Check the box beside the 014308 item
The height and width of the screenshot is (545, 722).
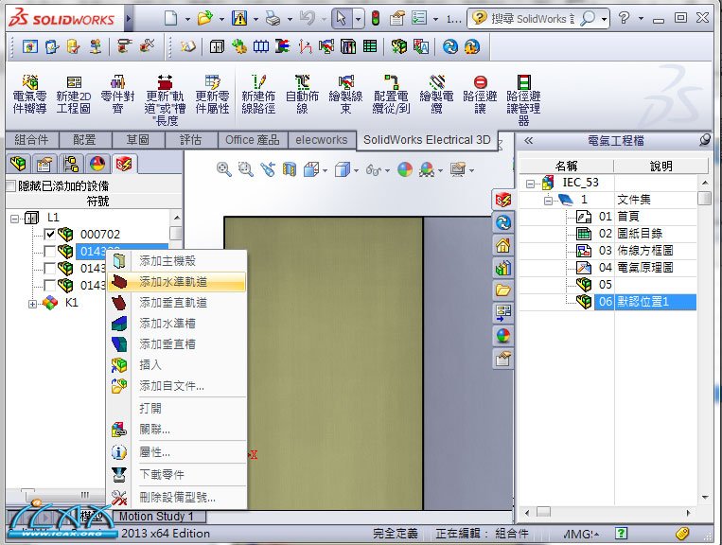tap(50, 252)
